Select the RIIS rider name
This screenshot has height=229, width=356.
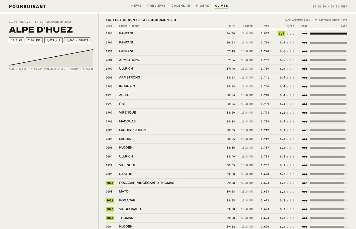click(122, 104)
